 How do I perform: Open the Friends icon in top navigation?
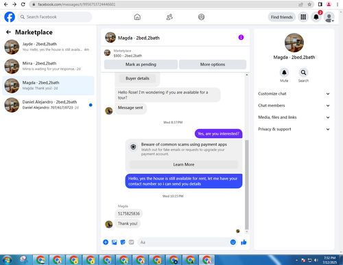[169, 17]
